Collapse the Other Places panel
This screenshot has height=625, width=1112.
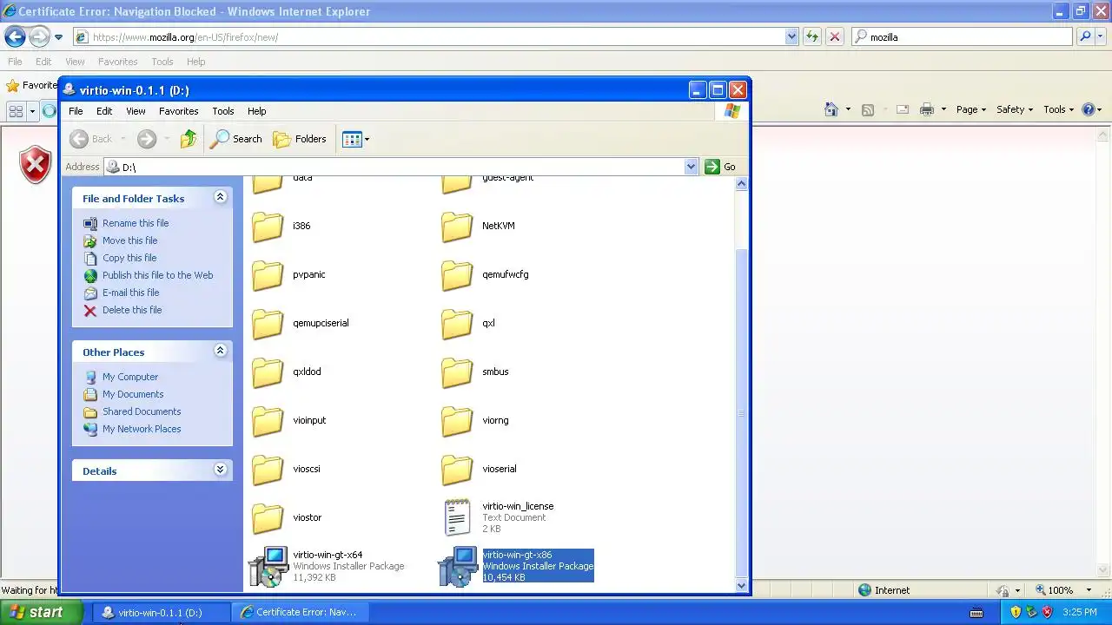coord(220,351)
